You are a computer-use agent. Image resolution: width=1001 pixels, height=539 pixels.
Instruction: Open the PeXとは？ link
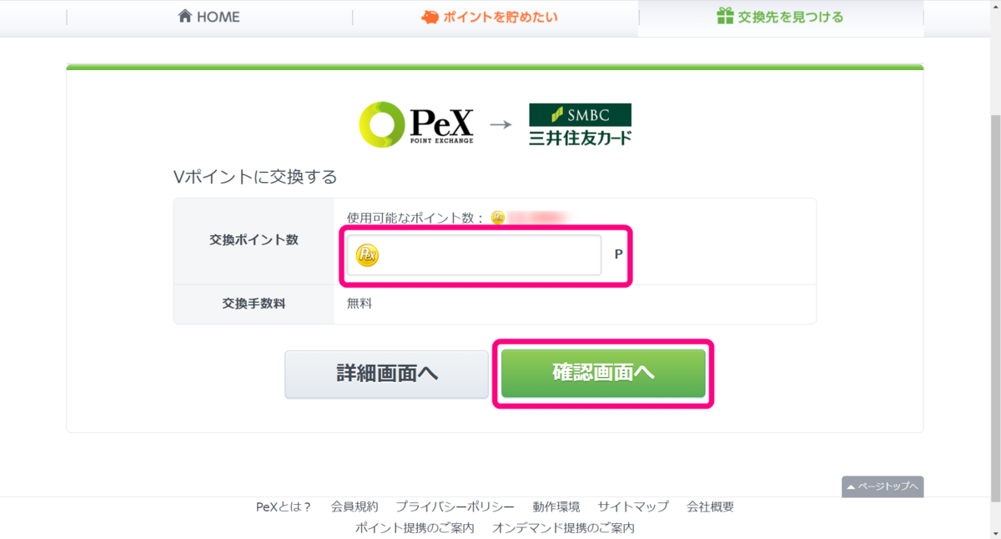(284, 506)
